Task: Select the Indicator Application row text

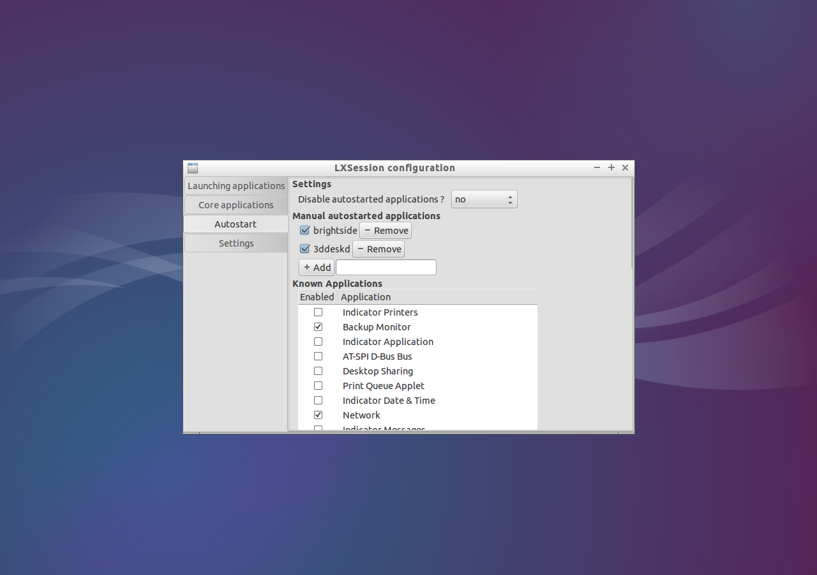Action: point(388,342)
